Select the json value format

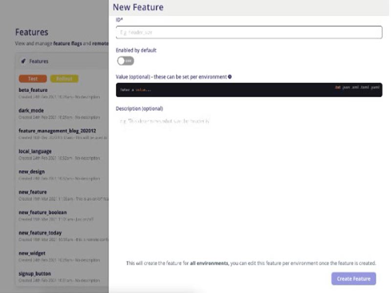346,87
